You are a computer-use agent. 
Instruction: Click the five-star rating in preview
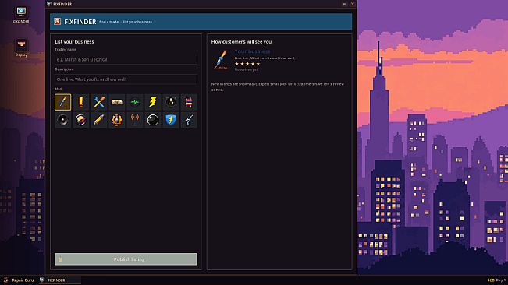247,64
